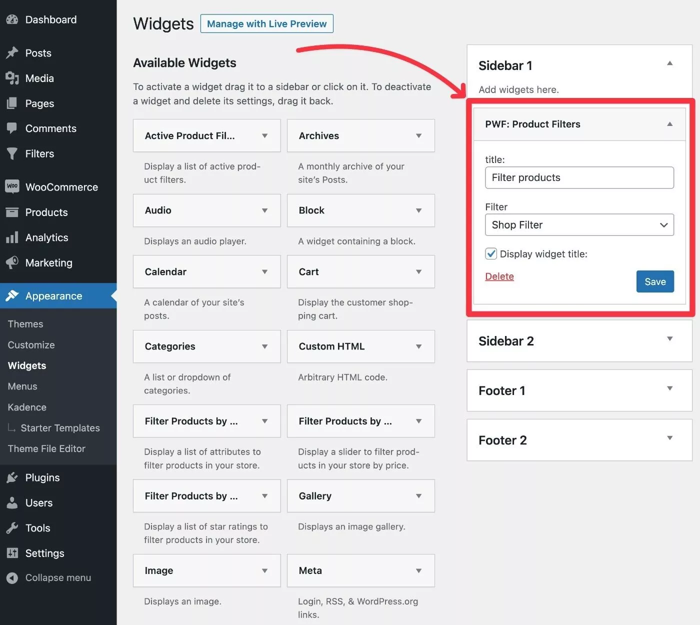Expand the Cart widget arrow
700x625 pixels.
point(418,272)
